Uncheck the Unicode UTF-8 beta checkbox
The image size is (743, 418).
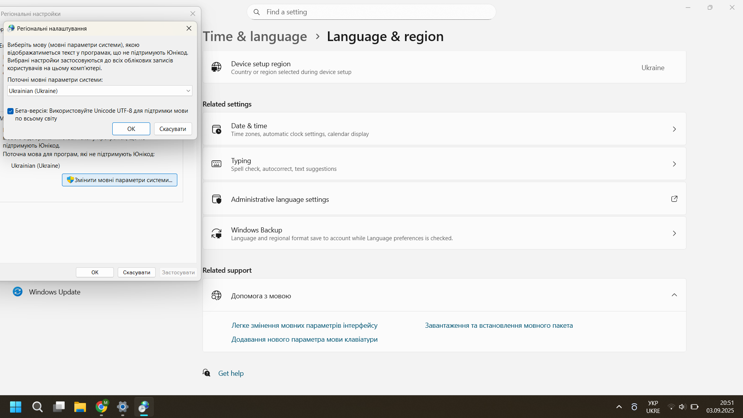10,111
